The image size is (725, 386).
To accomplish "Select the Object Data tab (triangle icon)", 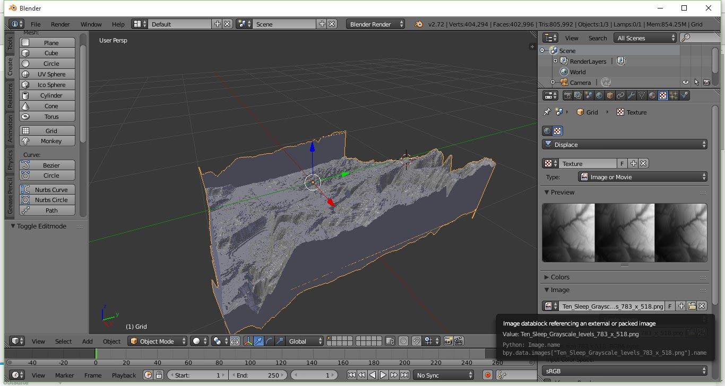I will 642,95.
